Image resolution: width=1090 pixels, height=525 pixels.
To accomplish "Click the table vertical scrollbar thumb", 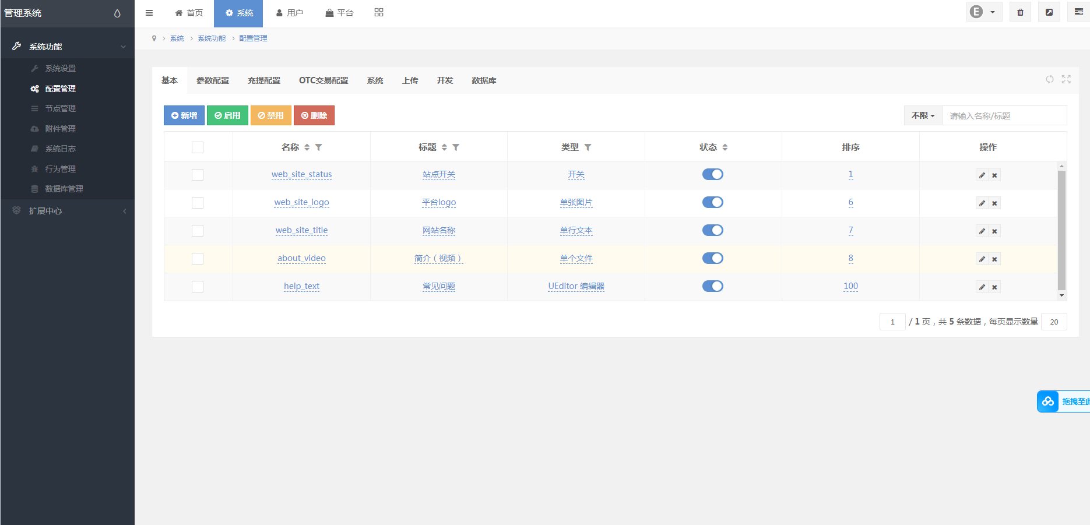I will point(1061,230).
